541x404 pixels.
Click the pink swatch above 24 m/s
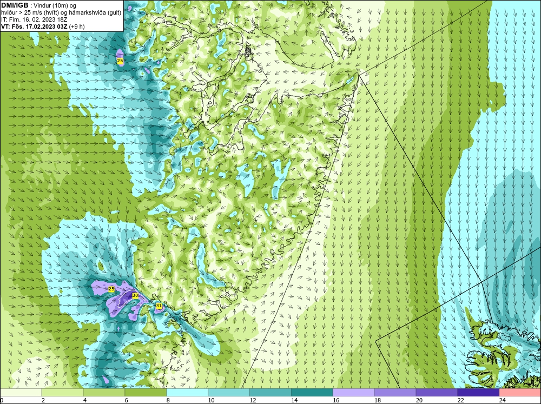[520, 393]
